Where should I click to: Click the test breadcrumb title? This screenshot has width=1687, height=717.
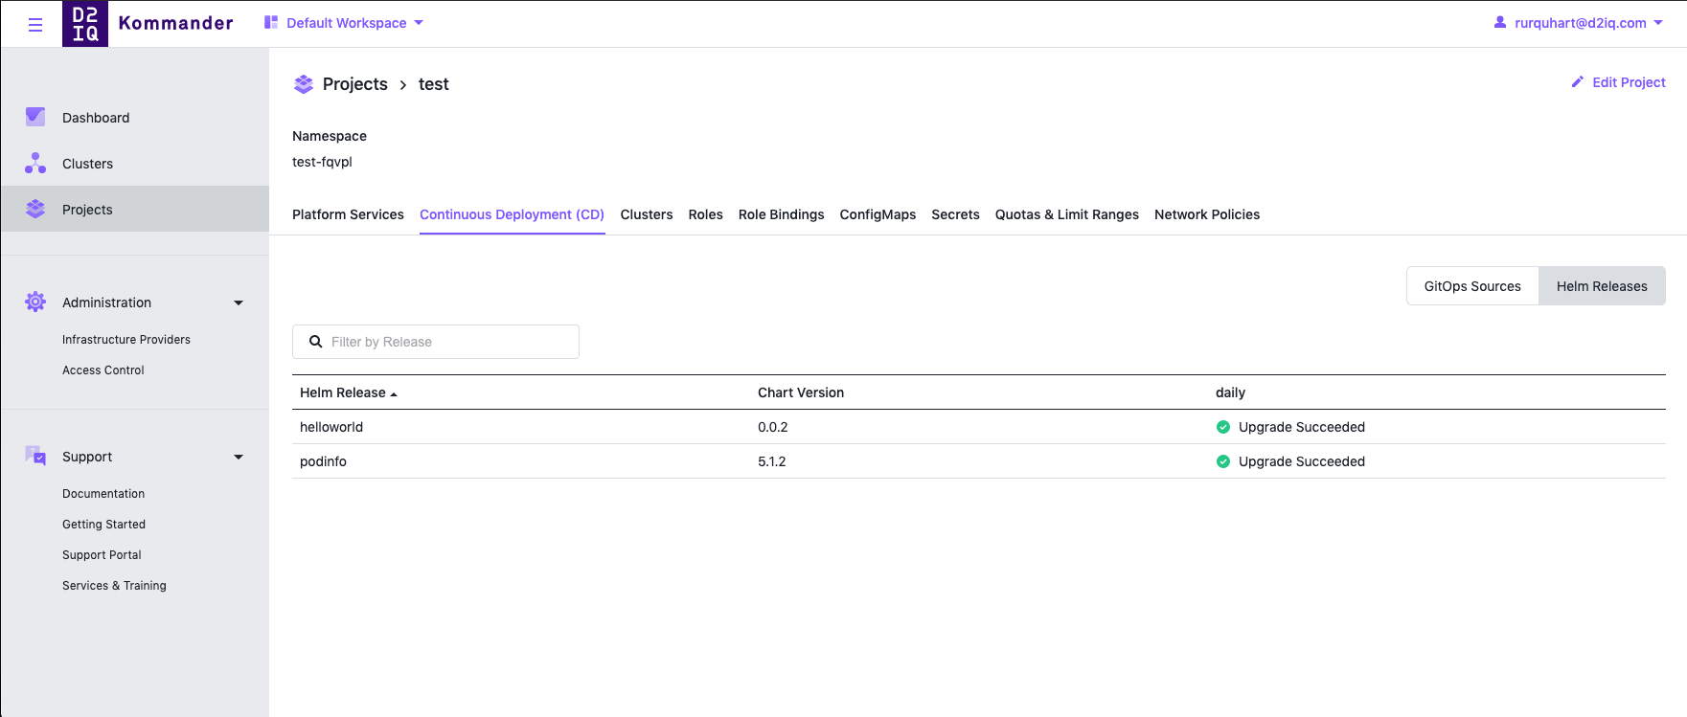tap(434, 84)
